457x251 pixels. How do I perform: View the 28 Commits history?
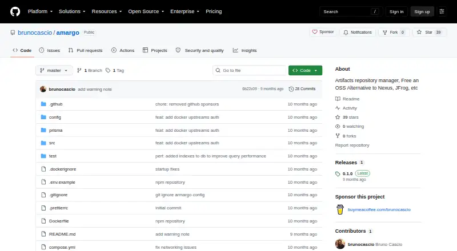(302, 89)
